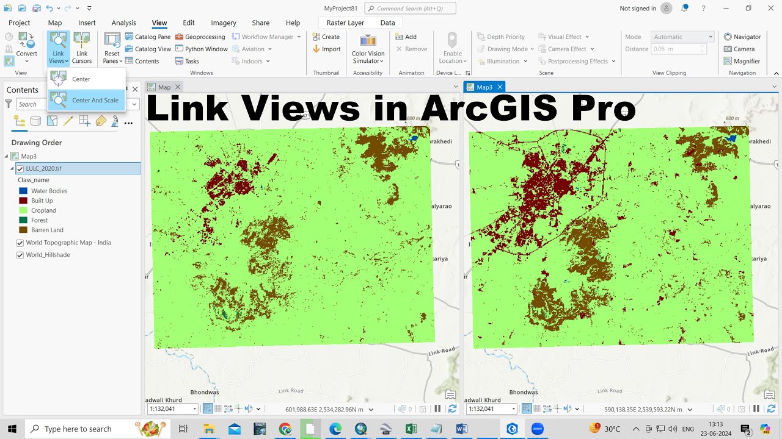Select List By Labeling tag icon
This screenshot has height=439, width=782.
tap(101, 121)
